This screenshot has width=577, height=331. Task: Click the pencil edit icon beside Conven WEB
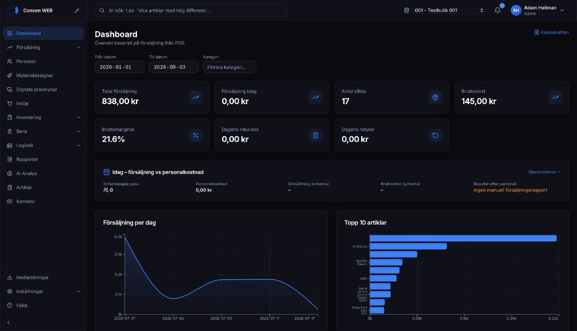click(x=77, y=11)
